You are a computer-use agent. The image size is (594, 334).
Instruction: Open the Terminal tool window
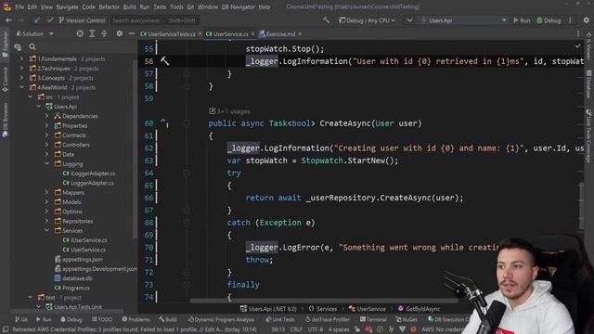pos(373,319)
